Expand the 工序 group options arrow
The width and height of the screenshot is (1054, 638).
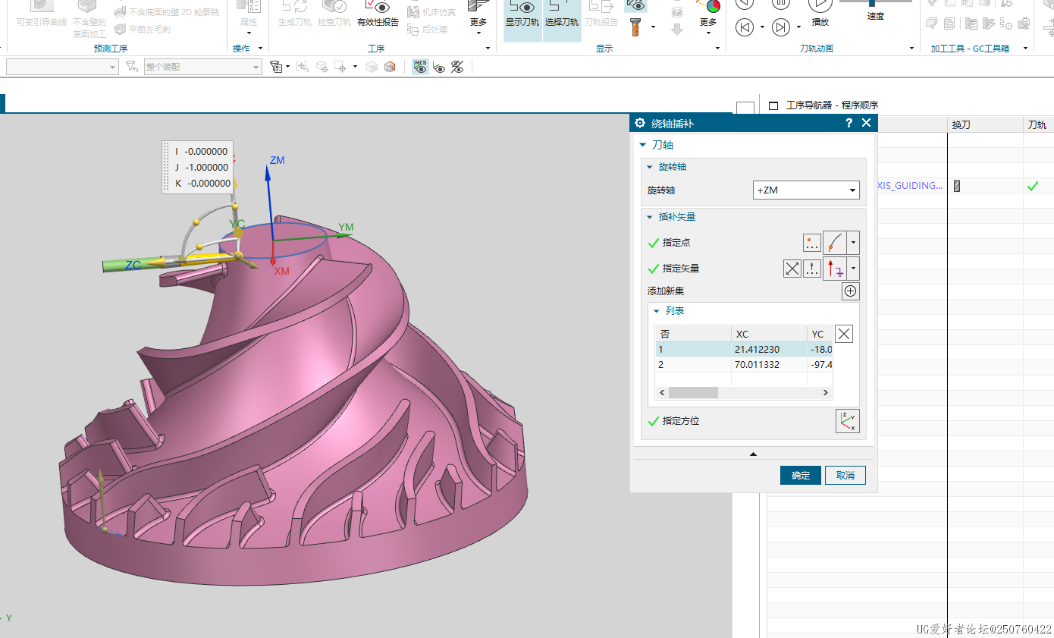tap(488, 49)
